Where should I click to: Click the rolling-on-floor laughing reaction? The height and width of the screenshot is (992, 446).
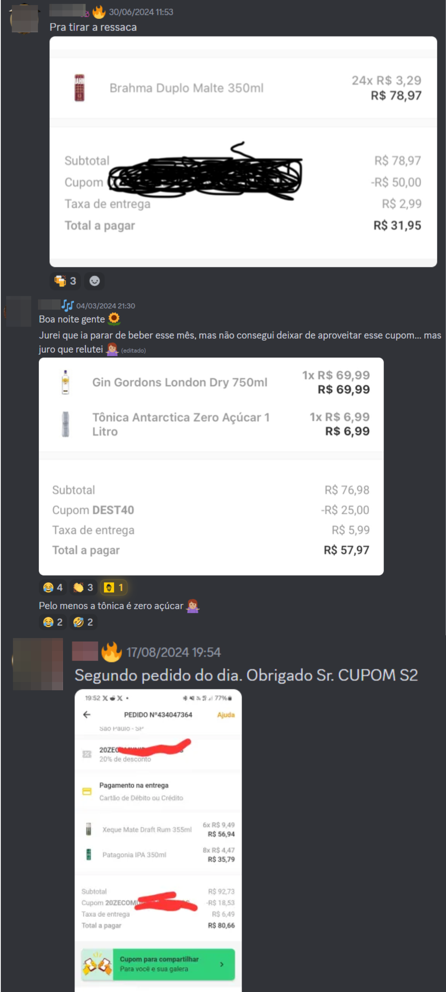coord(83,622)
